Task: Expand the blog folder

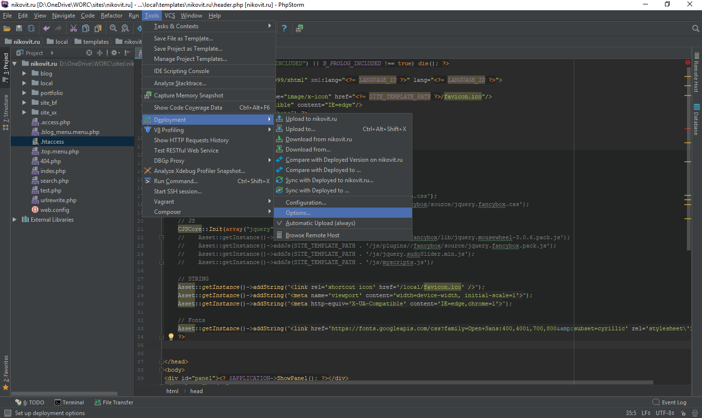Action: (24, 74)
